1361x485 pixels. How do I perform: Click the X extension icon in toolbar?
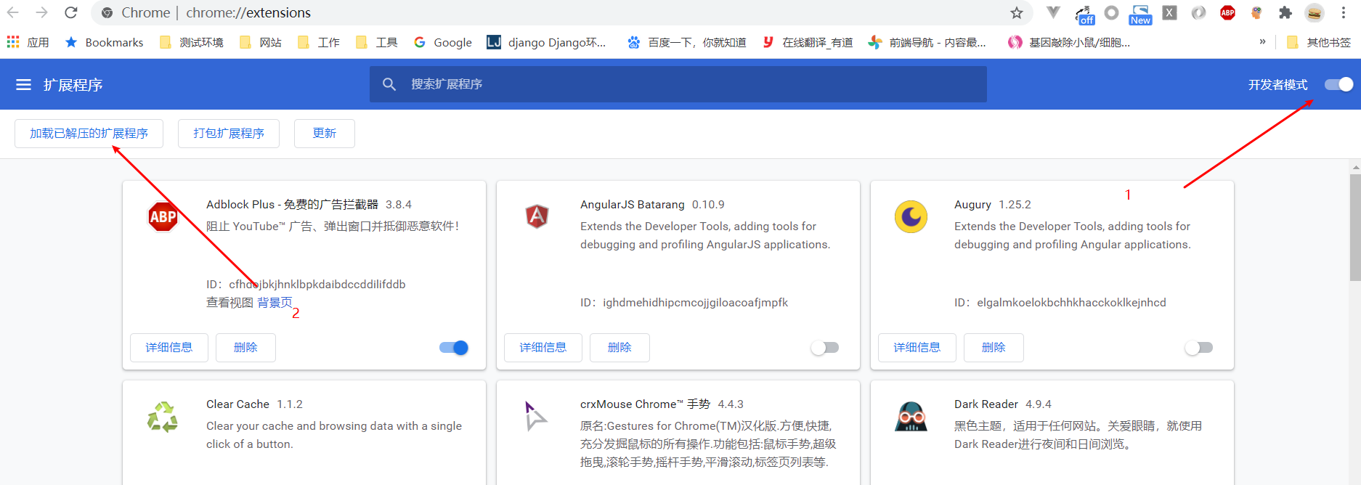point(1169,12)
